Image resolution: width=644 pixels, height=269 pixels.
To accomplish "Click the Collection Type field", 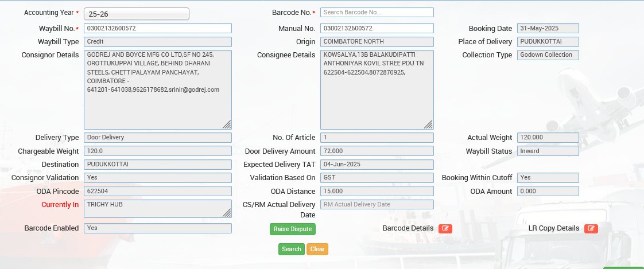I will 548,55.
